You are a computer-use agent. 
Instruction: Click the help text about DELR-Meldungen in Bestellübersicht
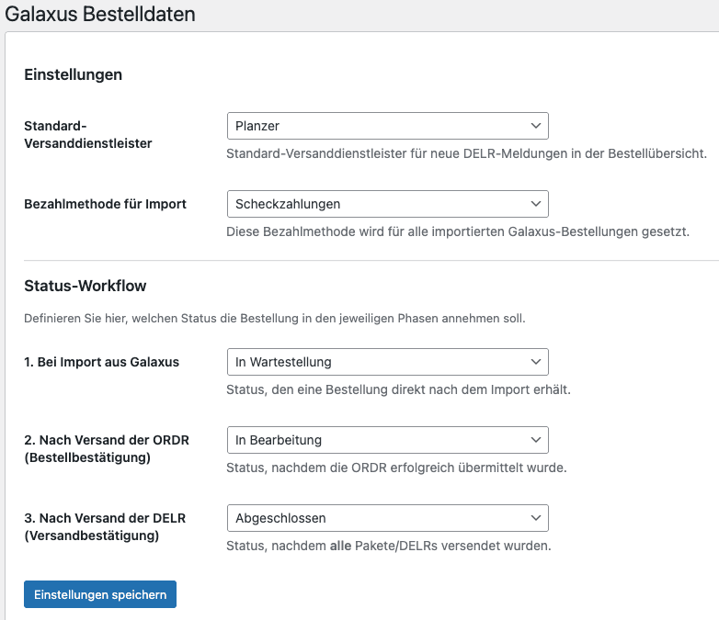pos(467,153)
